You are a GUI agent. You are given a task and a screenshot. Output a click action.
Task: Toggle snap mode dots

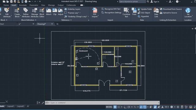(x=119, y=107)
